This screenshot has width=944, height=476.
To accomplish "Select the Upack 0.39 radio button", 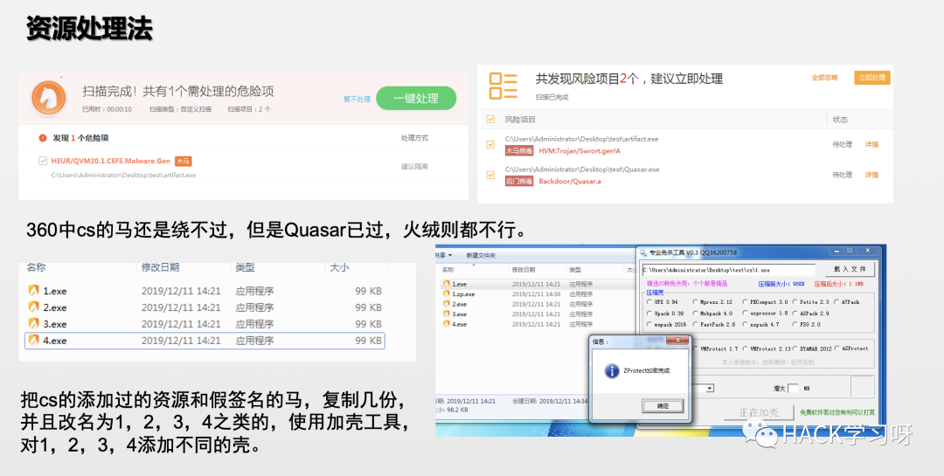I will click(x=649, y=313).
